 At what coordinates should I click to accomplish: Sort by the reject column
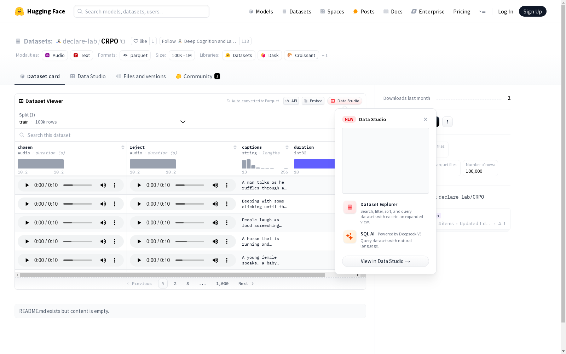235,147
